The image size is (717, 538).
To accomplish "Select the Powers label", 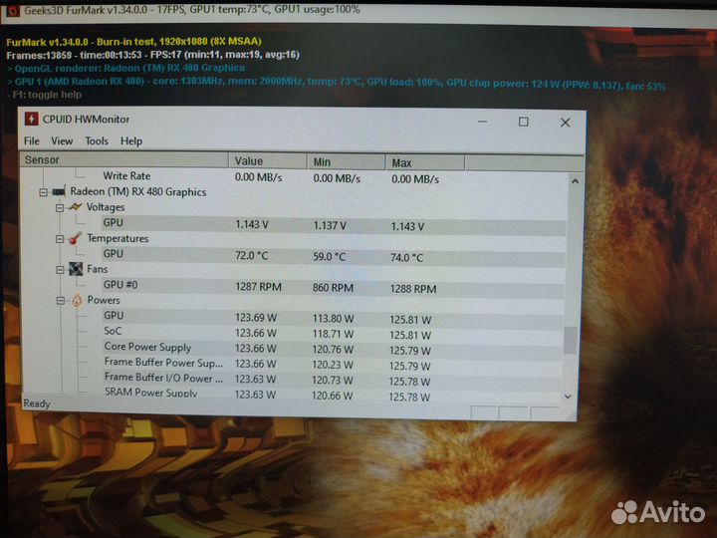I will point(104,300).
